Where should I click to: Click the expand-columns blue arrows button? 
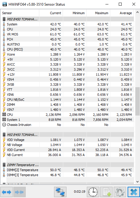tap(6, 192)
